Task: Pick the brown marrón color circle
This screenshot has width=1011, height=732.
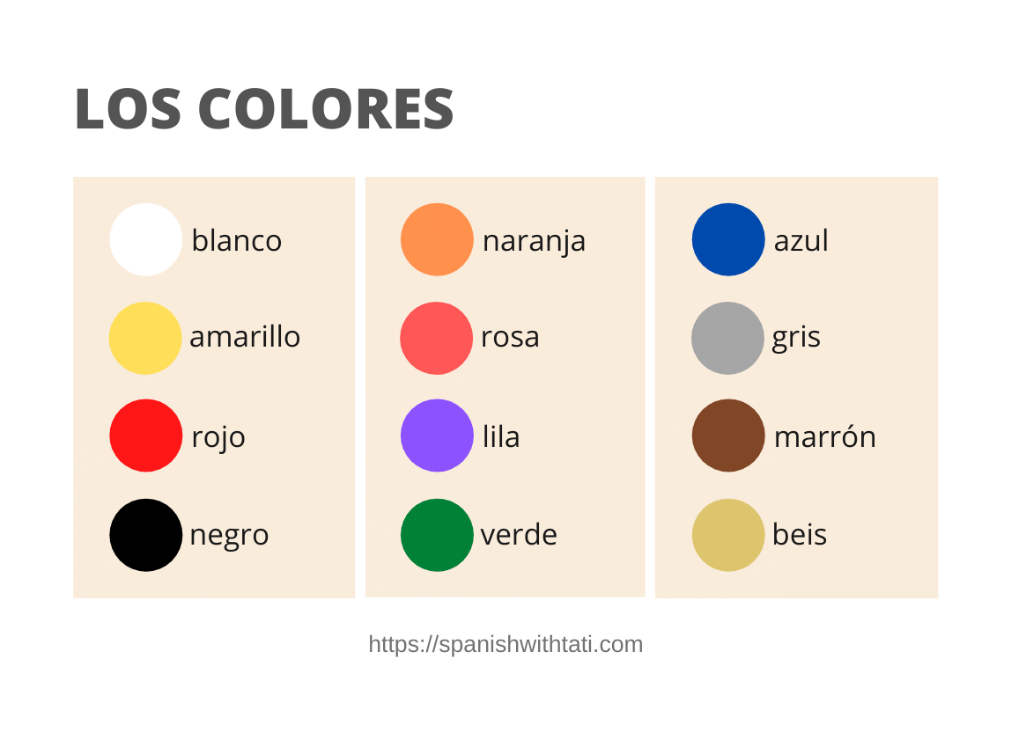Action: 728,436
